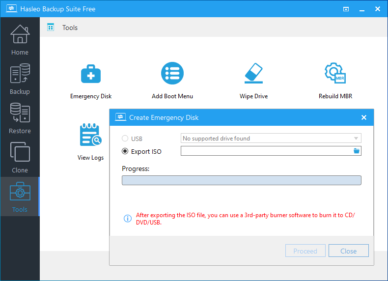
Task: Click the Hasleo app logo in title bar
Action: 11,9
